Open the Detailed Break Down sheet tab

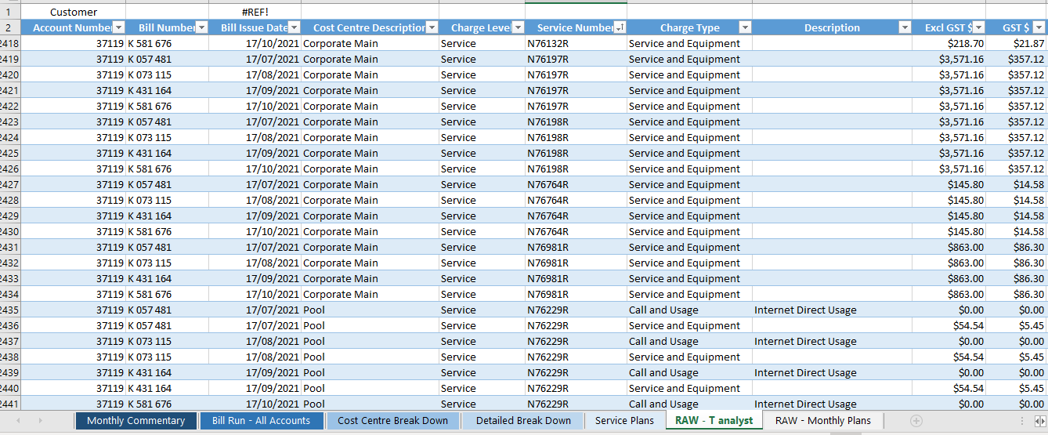tap(523, 421)
